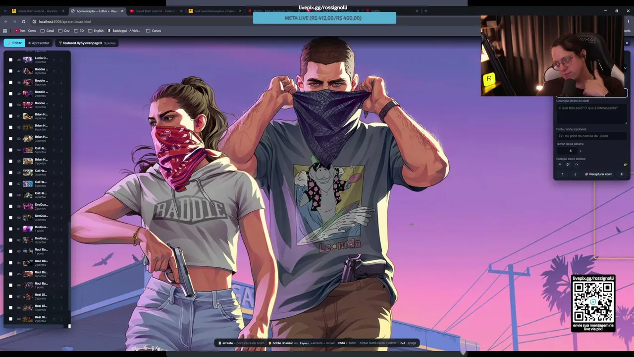The height and width of the screenshot is (357, 634).
Task: Click the Fonte / onde input field
Action: 591,136
